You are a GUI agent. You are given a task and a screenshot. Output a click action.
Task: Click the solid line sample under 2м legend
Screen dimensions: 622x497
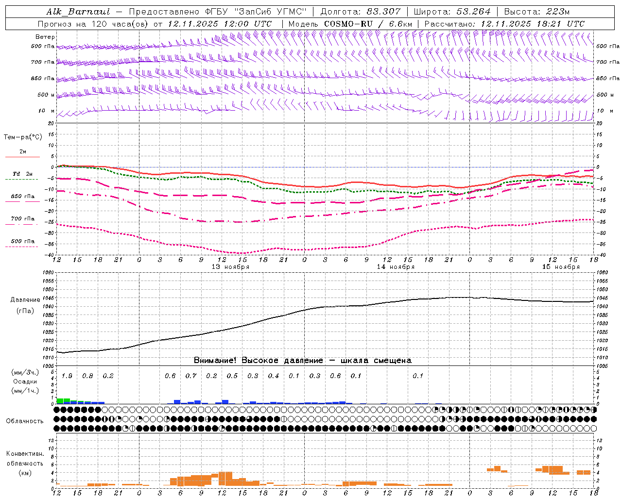pos(22,157)
